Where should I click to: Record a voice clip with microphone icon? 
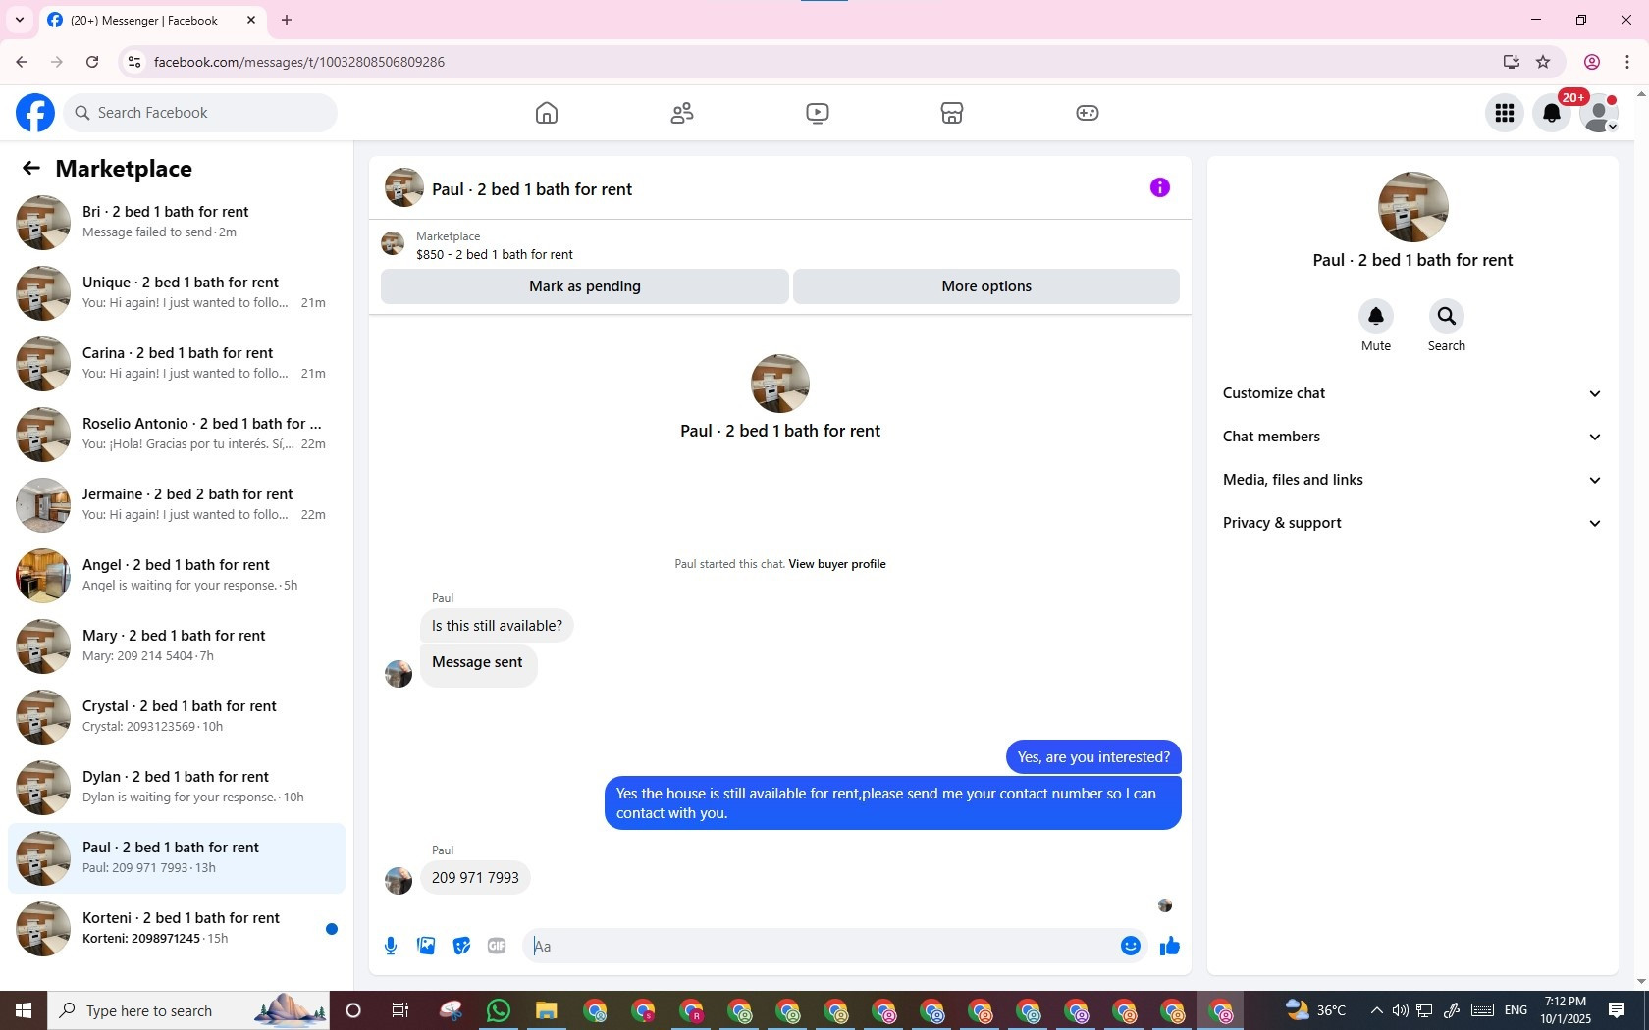pyautogui.click(x=391, y=946)
